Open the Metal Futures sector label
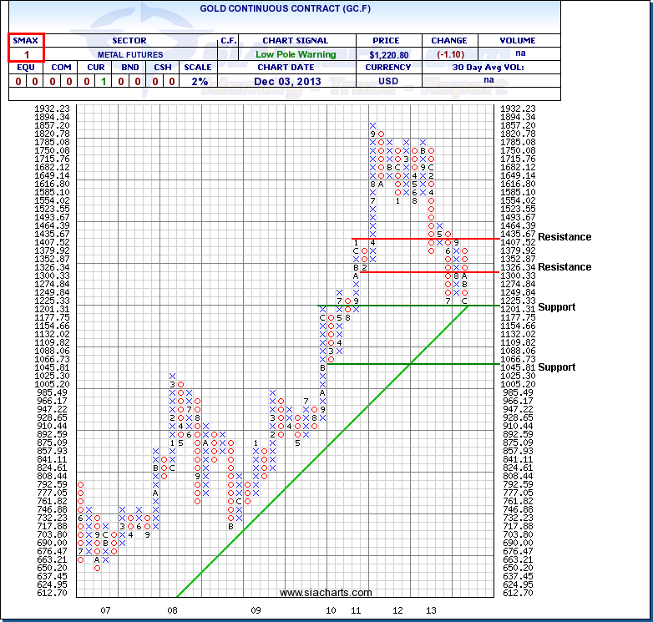 pos(129,54)
